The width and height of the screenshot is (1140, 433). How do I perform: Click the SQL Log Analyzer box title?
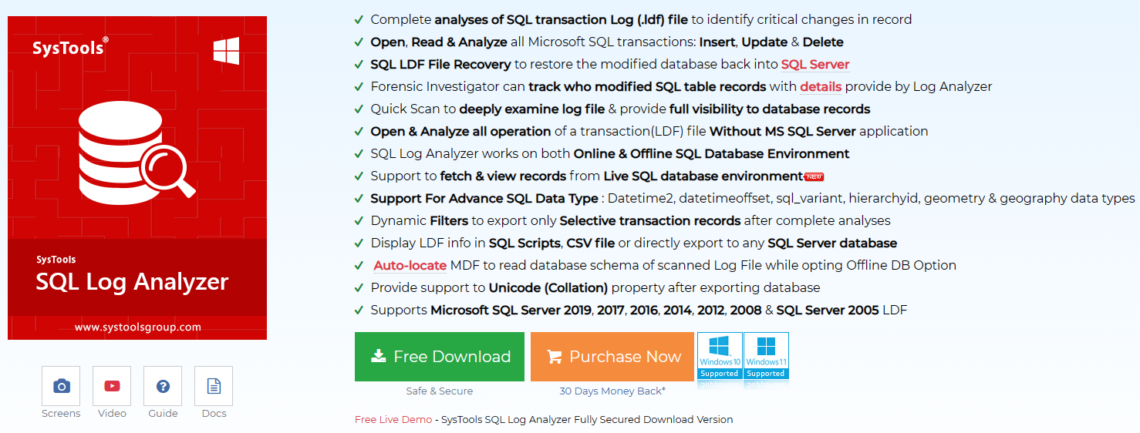132,282
